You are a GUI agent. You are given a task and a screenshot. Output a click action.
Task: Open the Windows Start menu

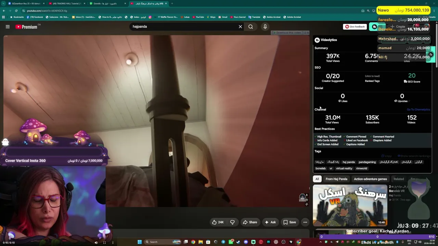[x=140, y=242]
